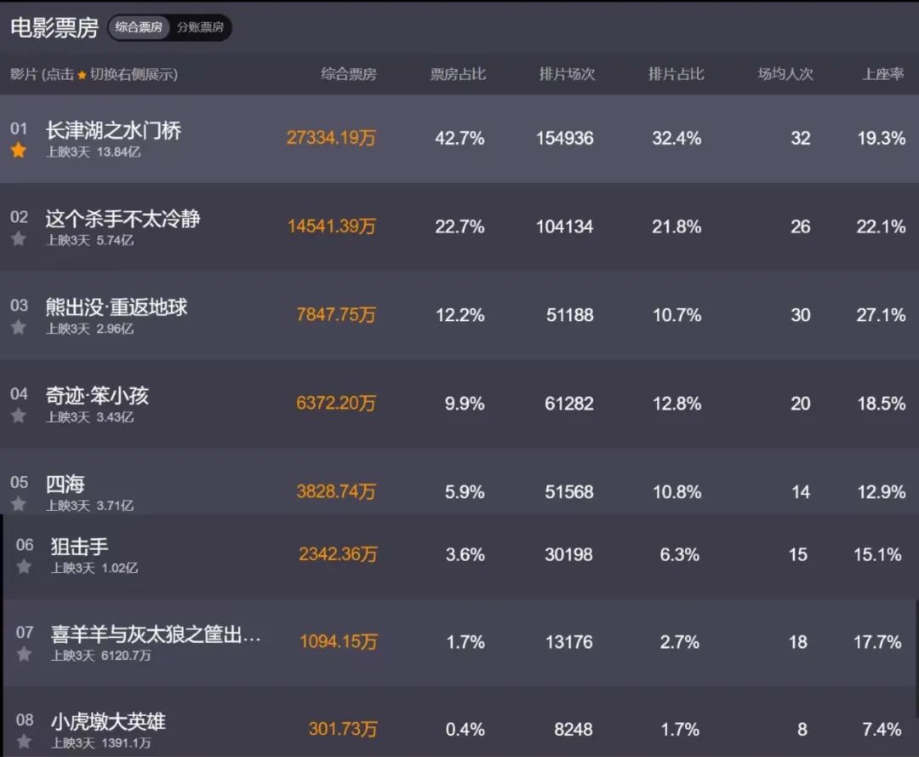Click the 票房占比 column header
Viewport: 919px width, 757px height.
pyautogui.click(x=458, y=74)
